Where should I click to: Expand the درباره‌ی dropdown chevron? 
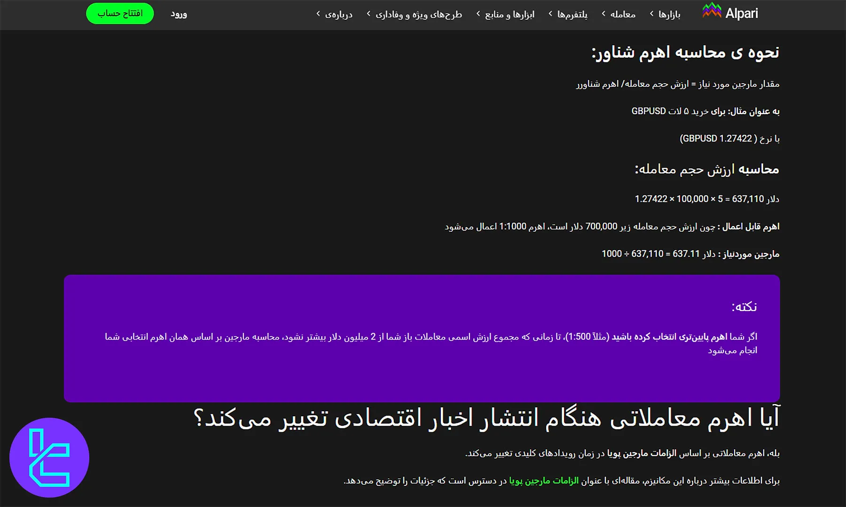(318, 14)
